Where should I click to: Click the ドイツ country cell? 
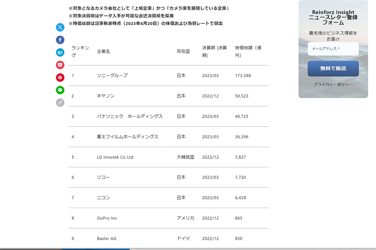coord(183,239)
